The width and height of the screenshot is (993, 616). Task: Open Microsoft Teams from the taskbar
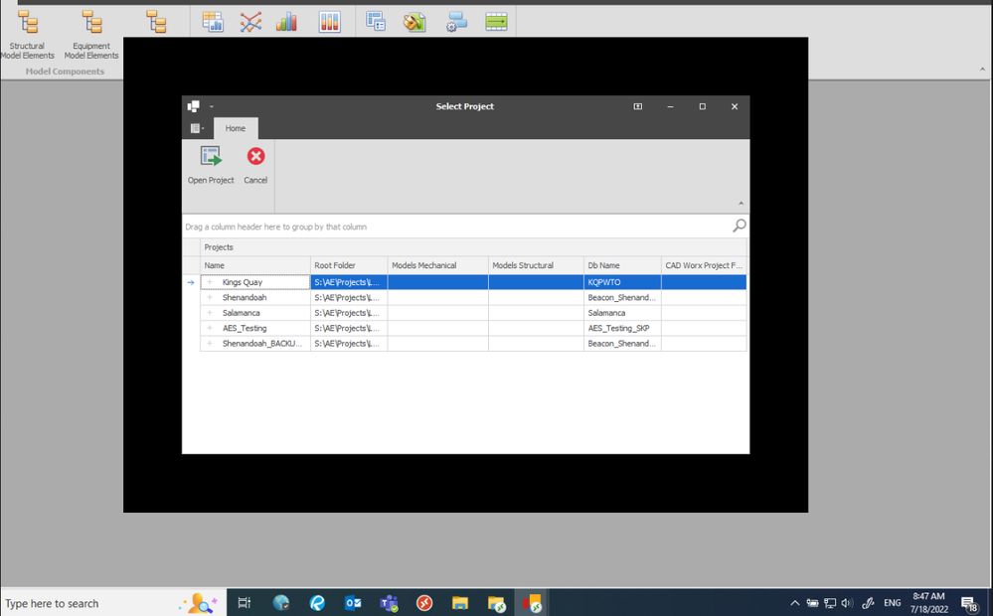[x=389, y=603]
